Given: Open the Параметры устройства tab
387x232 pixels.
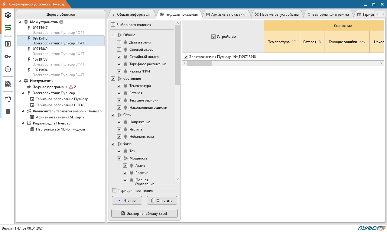Looking at the screenshot, I should pyautogui.click(x=277, y=14).
